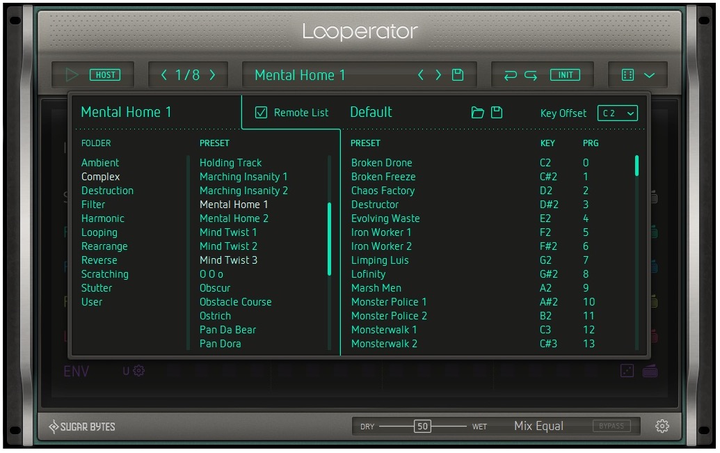Select the Destruction folder
The image size is (720, 453).
click(x=107, y=191)
